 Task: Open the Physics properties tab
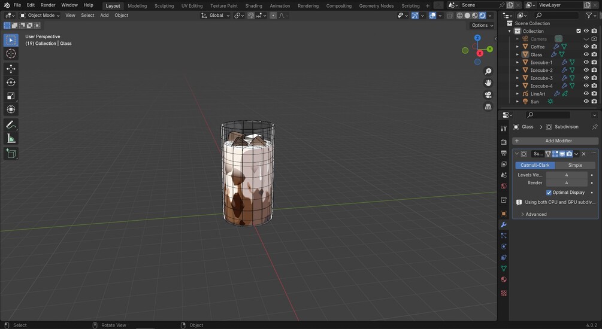point(504,246)
